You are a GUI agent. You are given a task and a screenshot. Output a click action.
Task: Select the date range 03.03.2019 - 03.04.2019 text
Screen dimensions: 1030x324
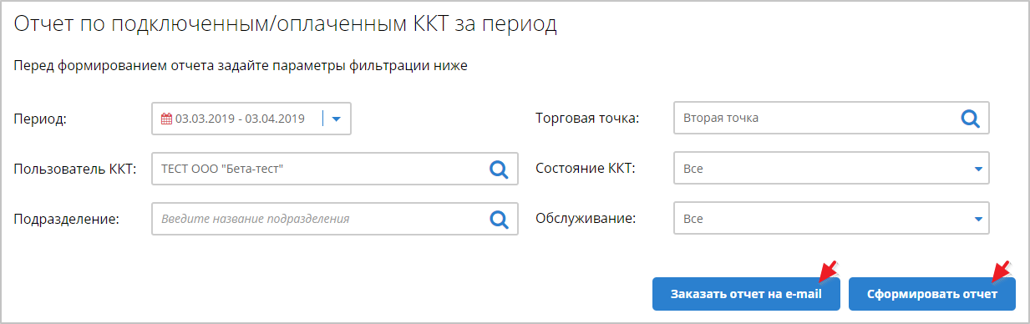coord(240,119)
